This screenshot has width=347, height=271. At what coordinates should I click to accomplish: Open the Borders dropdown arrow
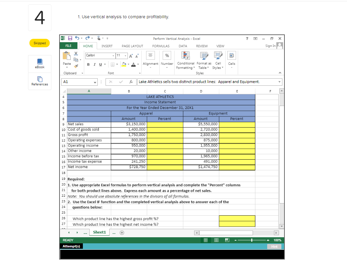point(117,64)
